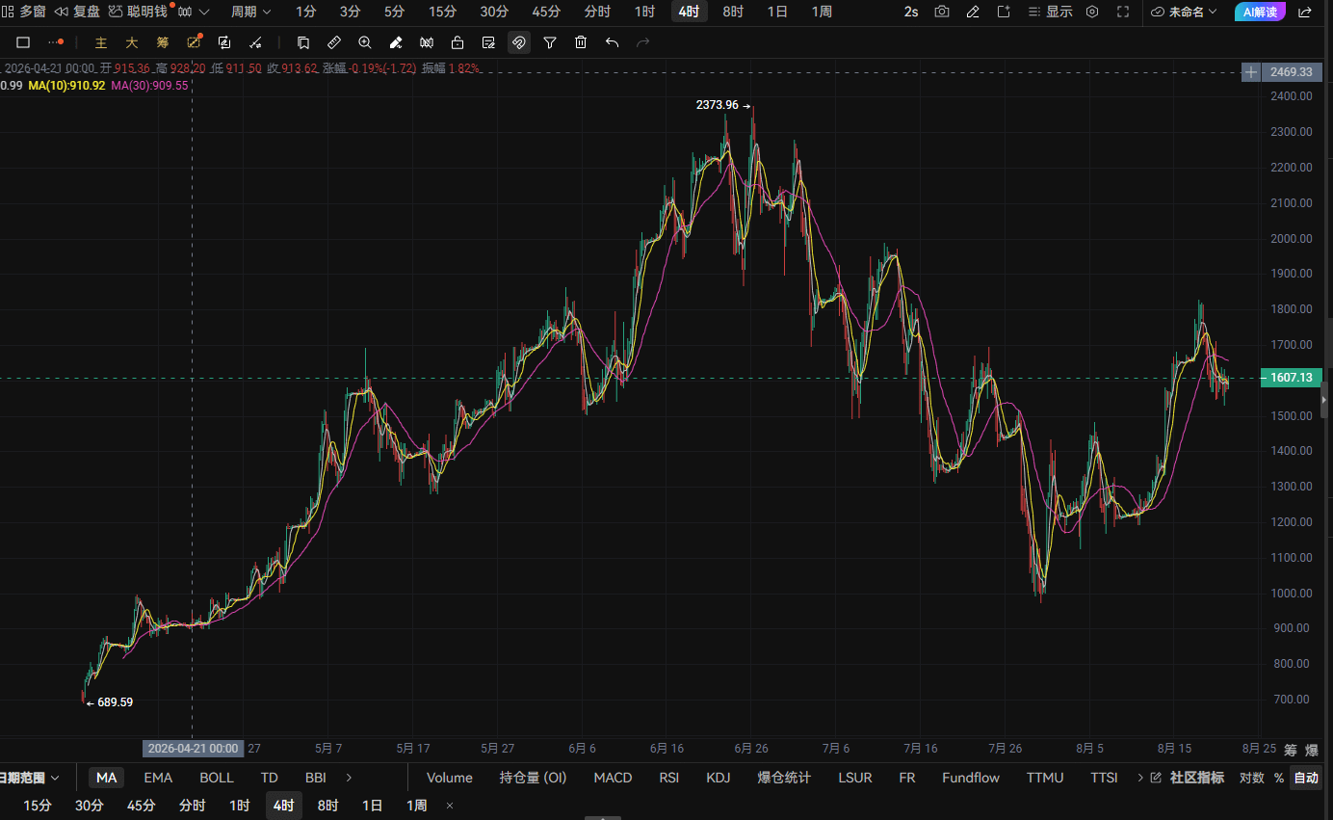Expand more main indicators after BBI
The image size is (1333, 820).
tap(349, 778)
